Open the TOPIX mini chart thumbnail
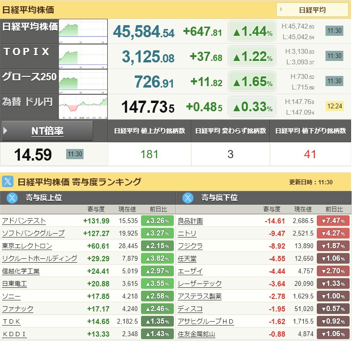Image resolution: width=353 pixels, height=342 pixels. click(x=83, y=56)
